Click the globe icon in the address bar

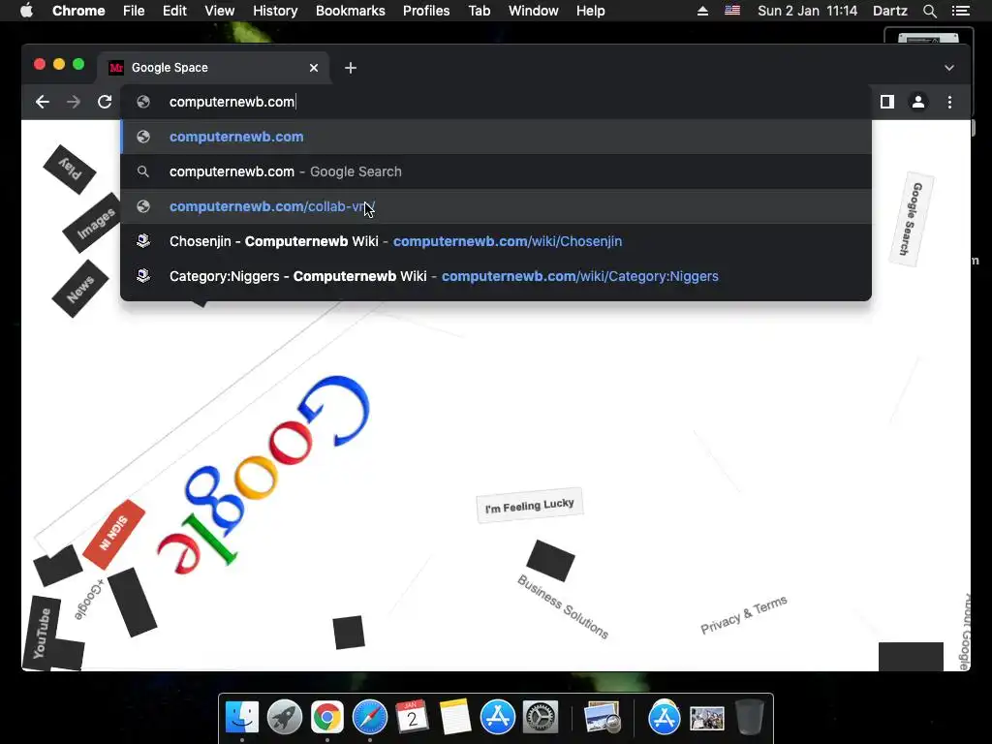(x=143, y=102)
